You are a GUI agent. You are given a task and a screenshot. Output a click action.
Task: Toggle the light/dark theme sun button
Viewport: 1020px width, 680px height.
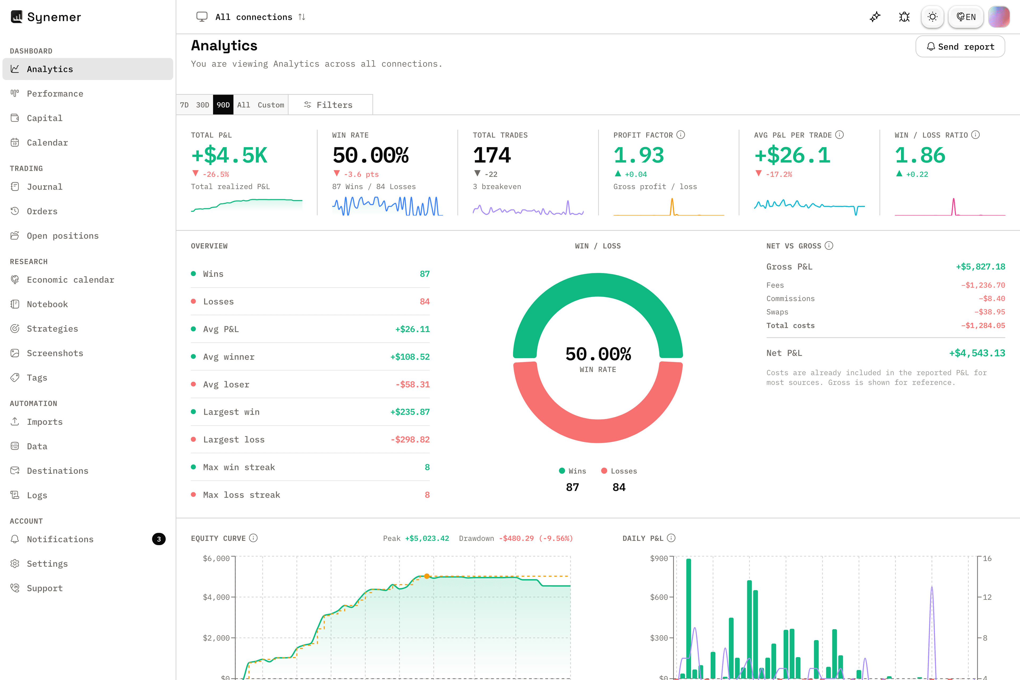tap(932, 17)
